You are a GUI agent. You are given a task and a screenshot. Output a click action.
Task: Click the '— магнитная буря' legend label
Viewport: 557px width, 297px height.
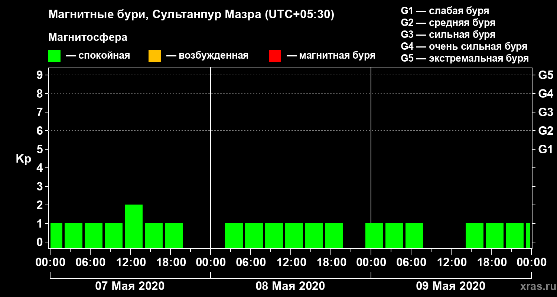pyautogui.click(x=331, y=56)
